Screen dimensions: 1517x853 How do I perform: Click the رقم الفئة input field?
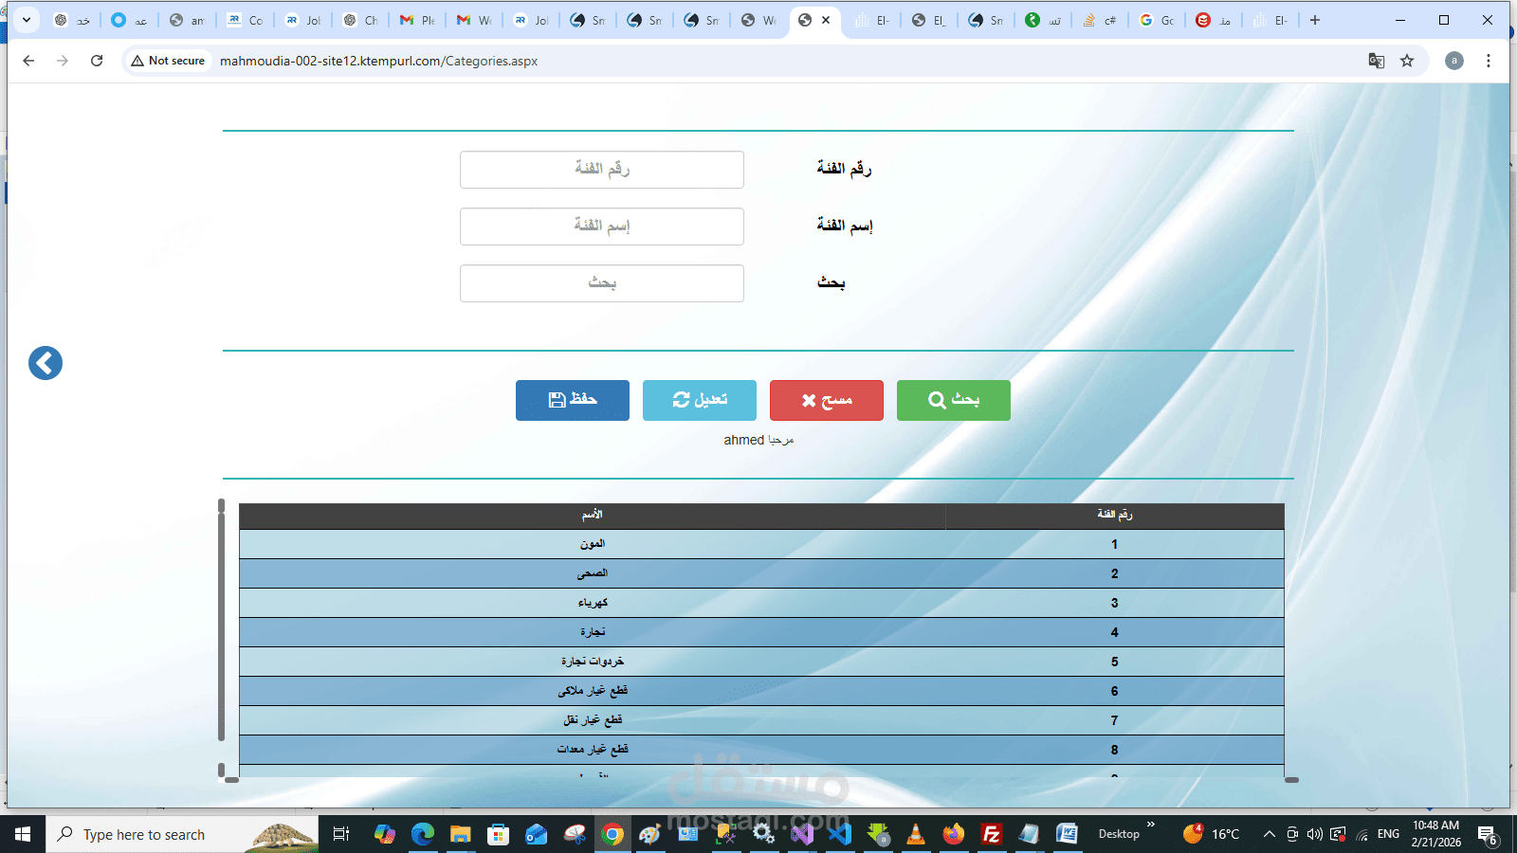pyautogui.click(x=602, y=170)
